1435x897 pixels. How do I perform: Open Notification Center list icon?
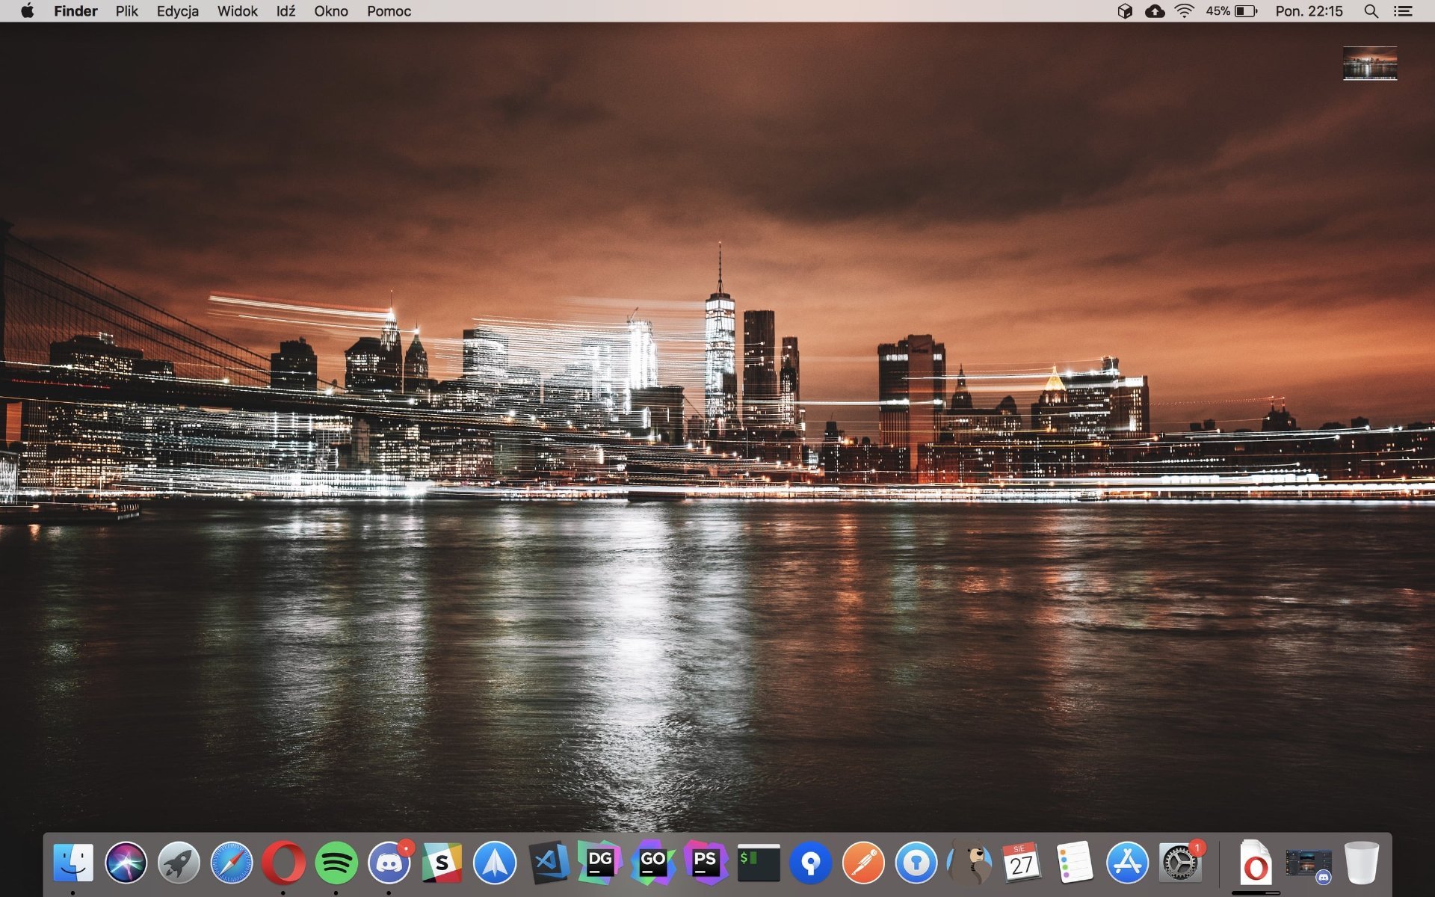[x=1404, y=11]
